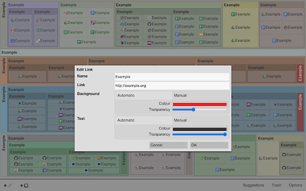Select Manual for Background
This screenshot has height=191, width=306.
coord(200,95)
